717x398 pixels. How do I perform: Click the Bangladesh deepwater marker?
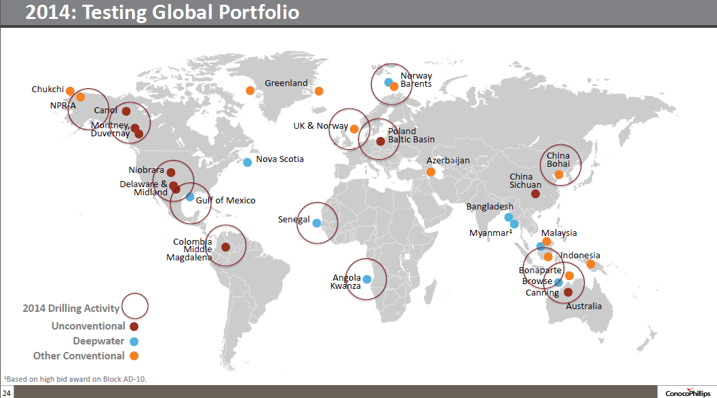507,216
